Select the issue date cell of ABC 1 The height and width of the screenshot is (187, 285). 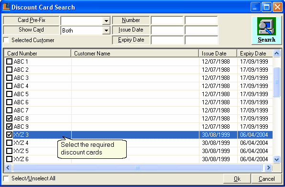218,62
